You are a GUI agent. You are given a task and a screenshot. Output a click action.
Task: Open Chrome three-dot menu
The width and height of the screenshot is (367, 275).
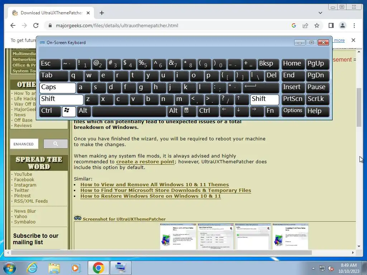pos(354,25)
